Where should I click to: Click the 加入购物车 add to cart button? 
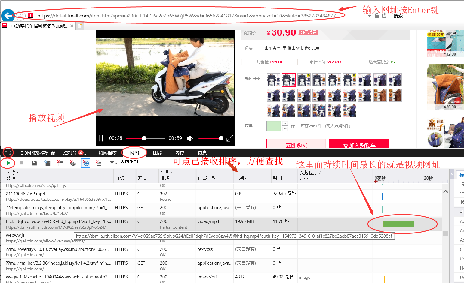[359, 144]
